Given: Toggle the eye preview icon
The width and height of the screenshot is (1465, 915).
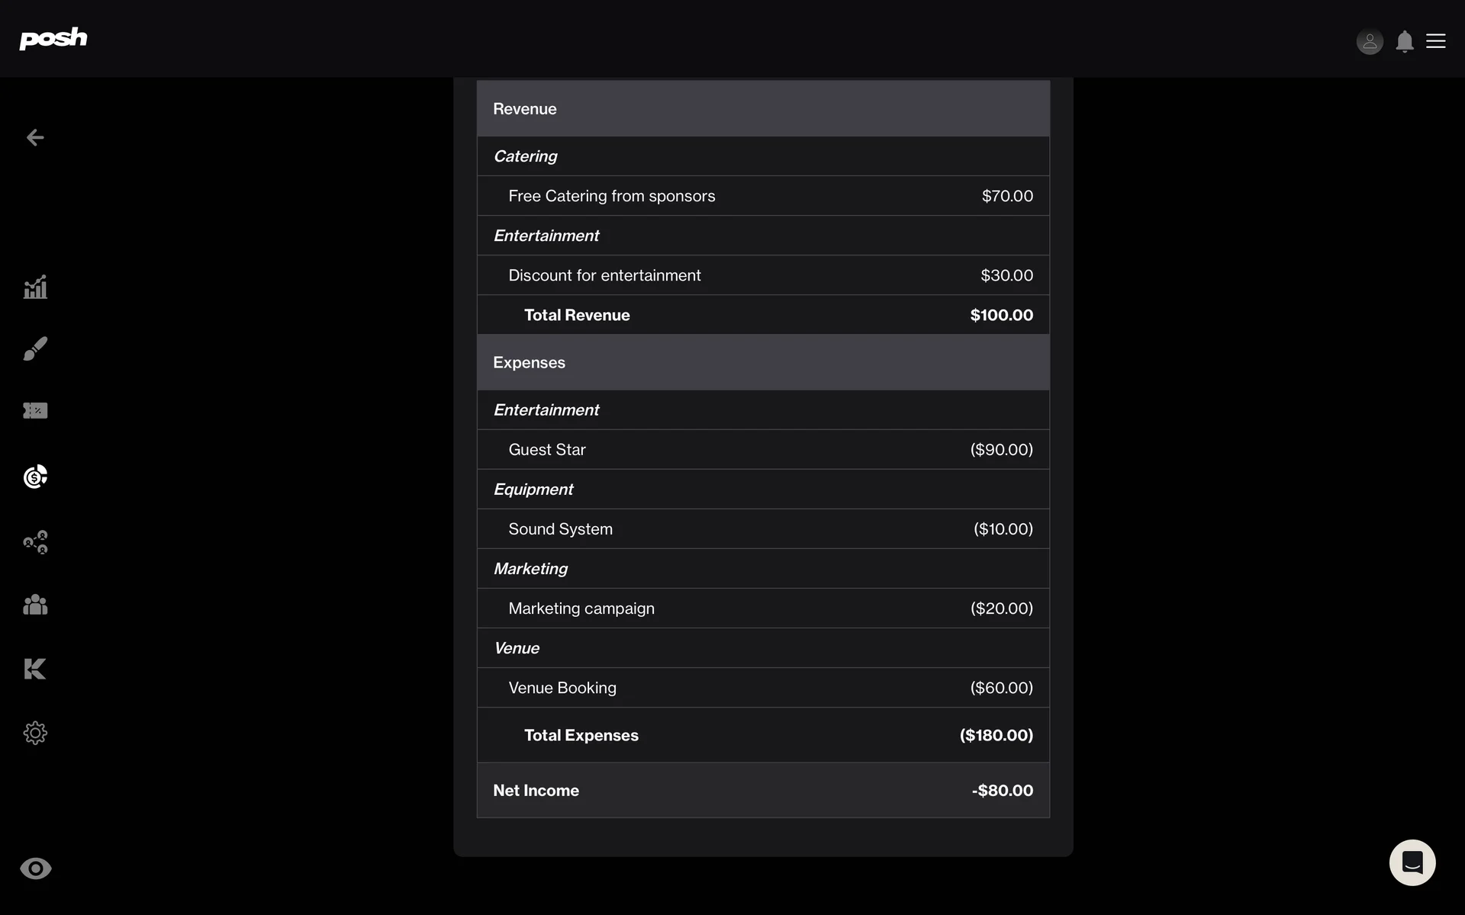Looking at the screenshot, I should point(35,868).
